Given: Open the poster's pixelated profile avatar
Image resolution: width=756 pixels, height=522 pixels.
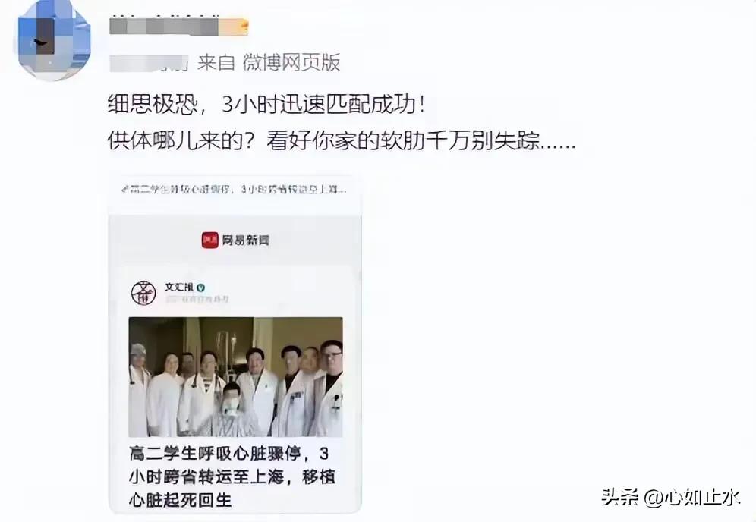Looking at the screenshot, I should tap(54, 40).
